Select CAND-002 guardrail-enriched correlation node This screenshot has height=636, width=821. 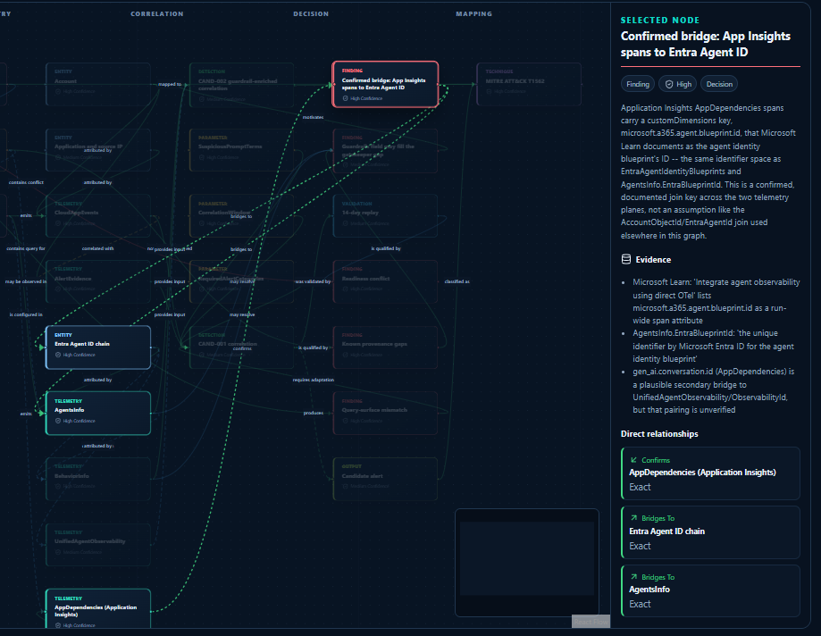click(x=241, y=84)
